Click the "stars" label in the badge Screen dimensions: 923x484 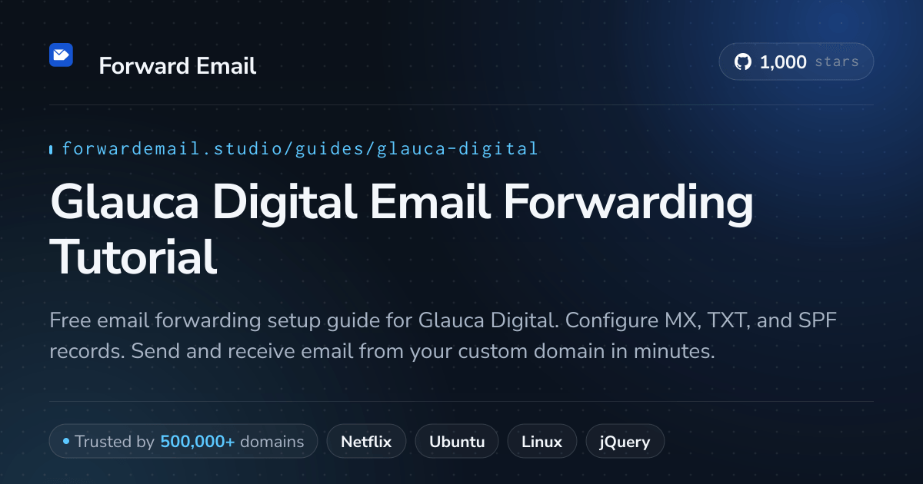click(837, 62)
